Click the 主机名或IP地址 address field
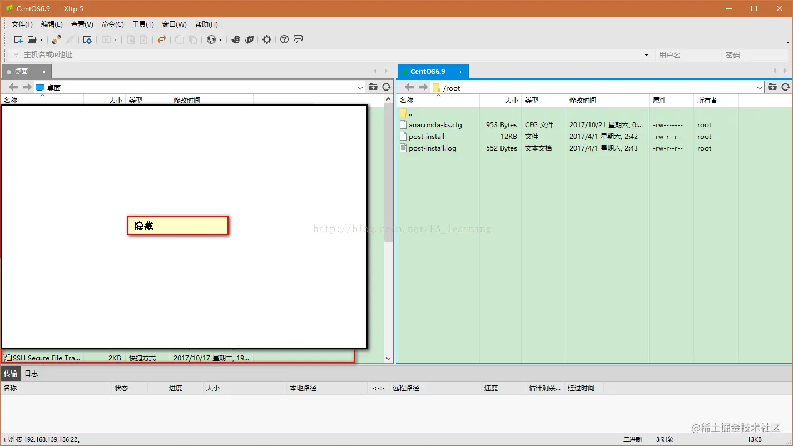This screenshot has width=793, height=446. (332, 55)
